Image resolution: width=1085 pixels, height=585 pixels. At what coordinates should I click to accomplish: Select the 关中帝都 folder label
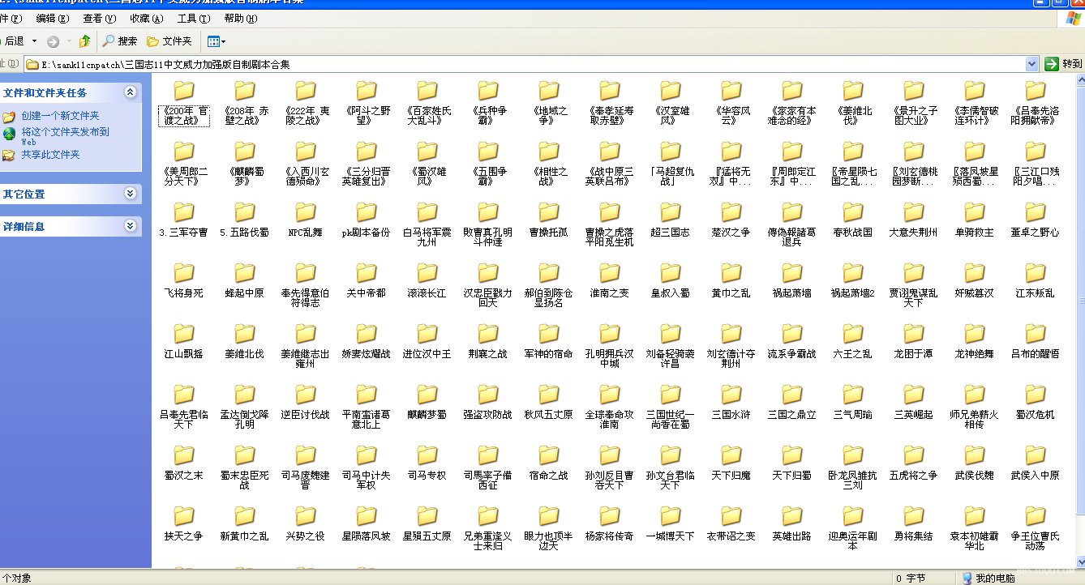coord(367,293)
